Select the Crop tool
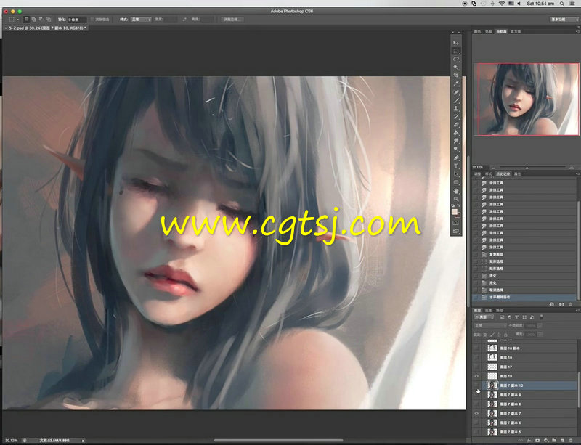581x445 pixels. coord(456,75)
